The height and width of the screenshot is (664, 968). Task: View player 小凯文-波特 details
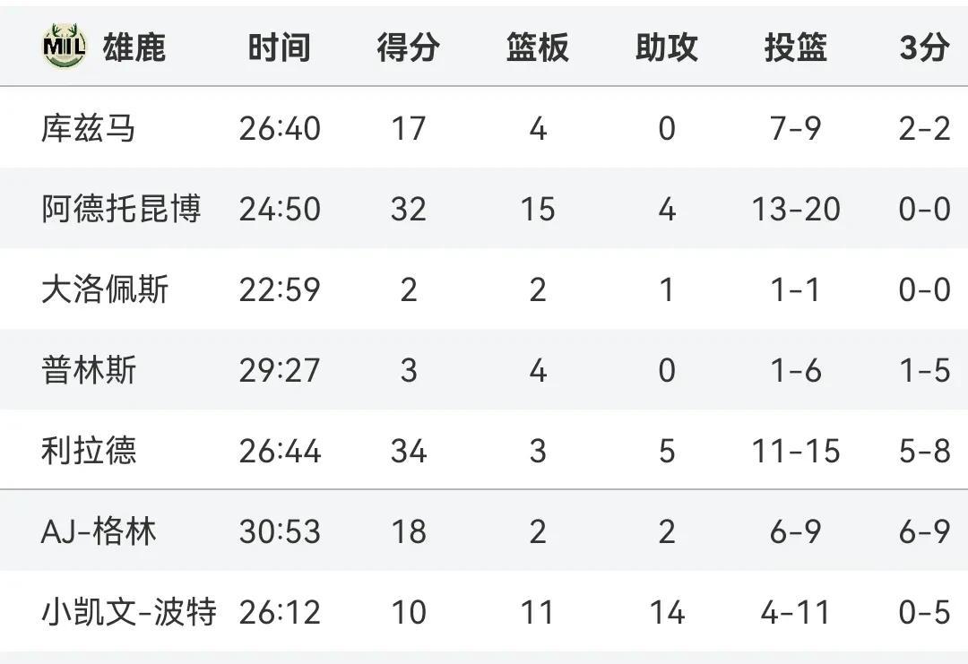129,612
